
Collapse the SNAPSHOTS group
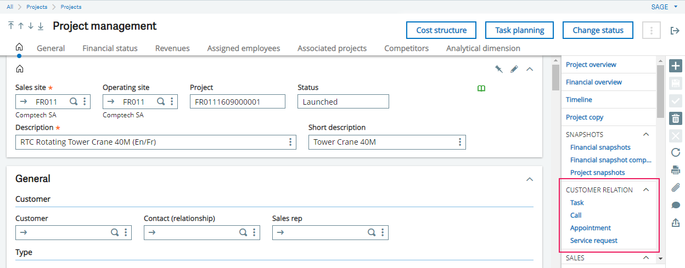646,134
